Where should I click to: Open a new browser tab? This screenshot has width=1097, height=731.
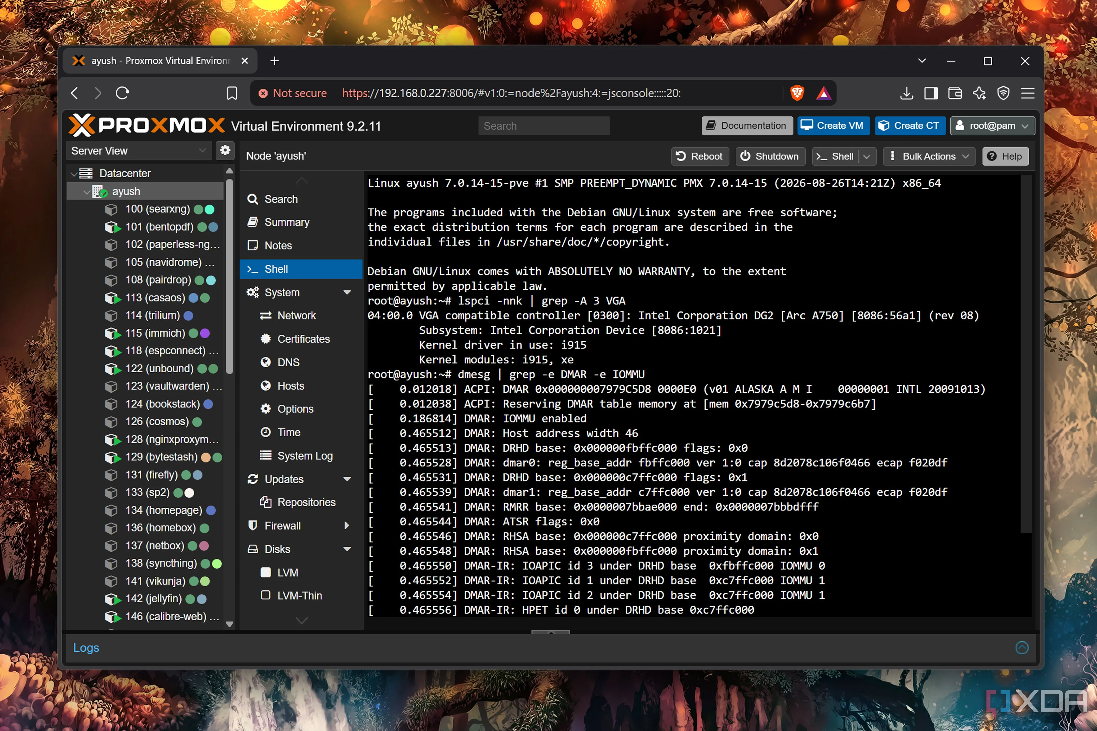point(274,61)
